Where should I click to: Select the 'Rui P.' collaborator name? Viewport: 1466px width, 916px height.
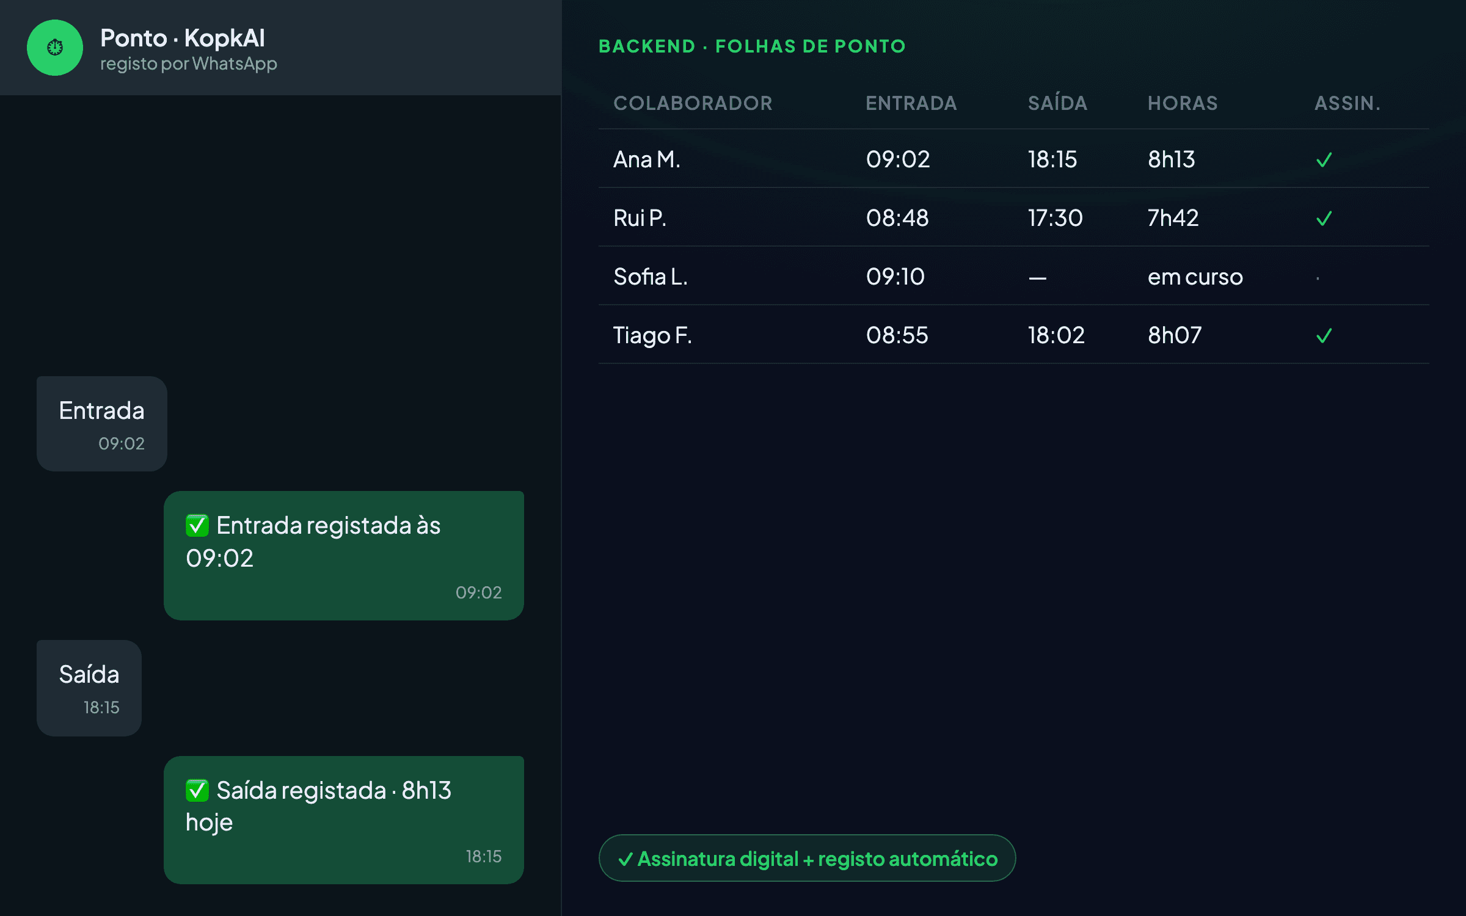click(x=640, y=218)
